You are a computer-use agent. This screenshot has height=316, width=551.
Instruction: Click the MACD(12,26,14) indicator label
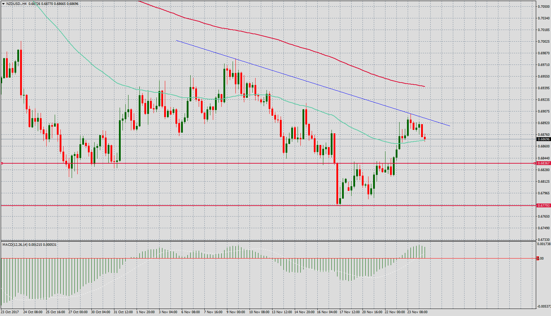point(15,244)
